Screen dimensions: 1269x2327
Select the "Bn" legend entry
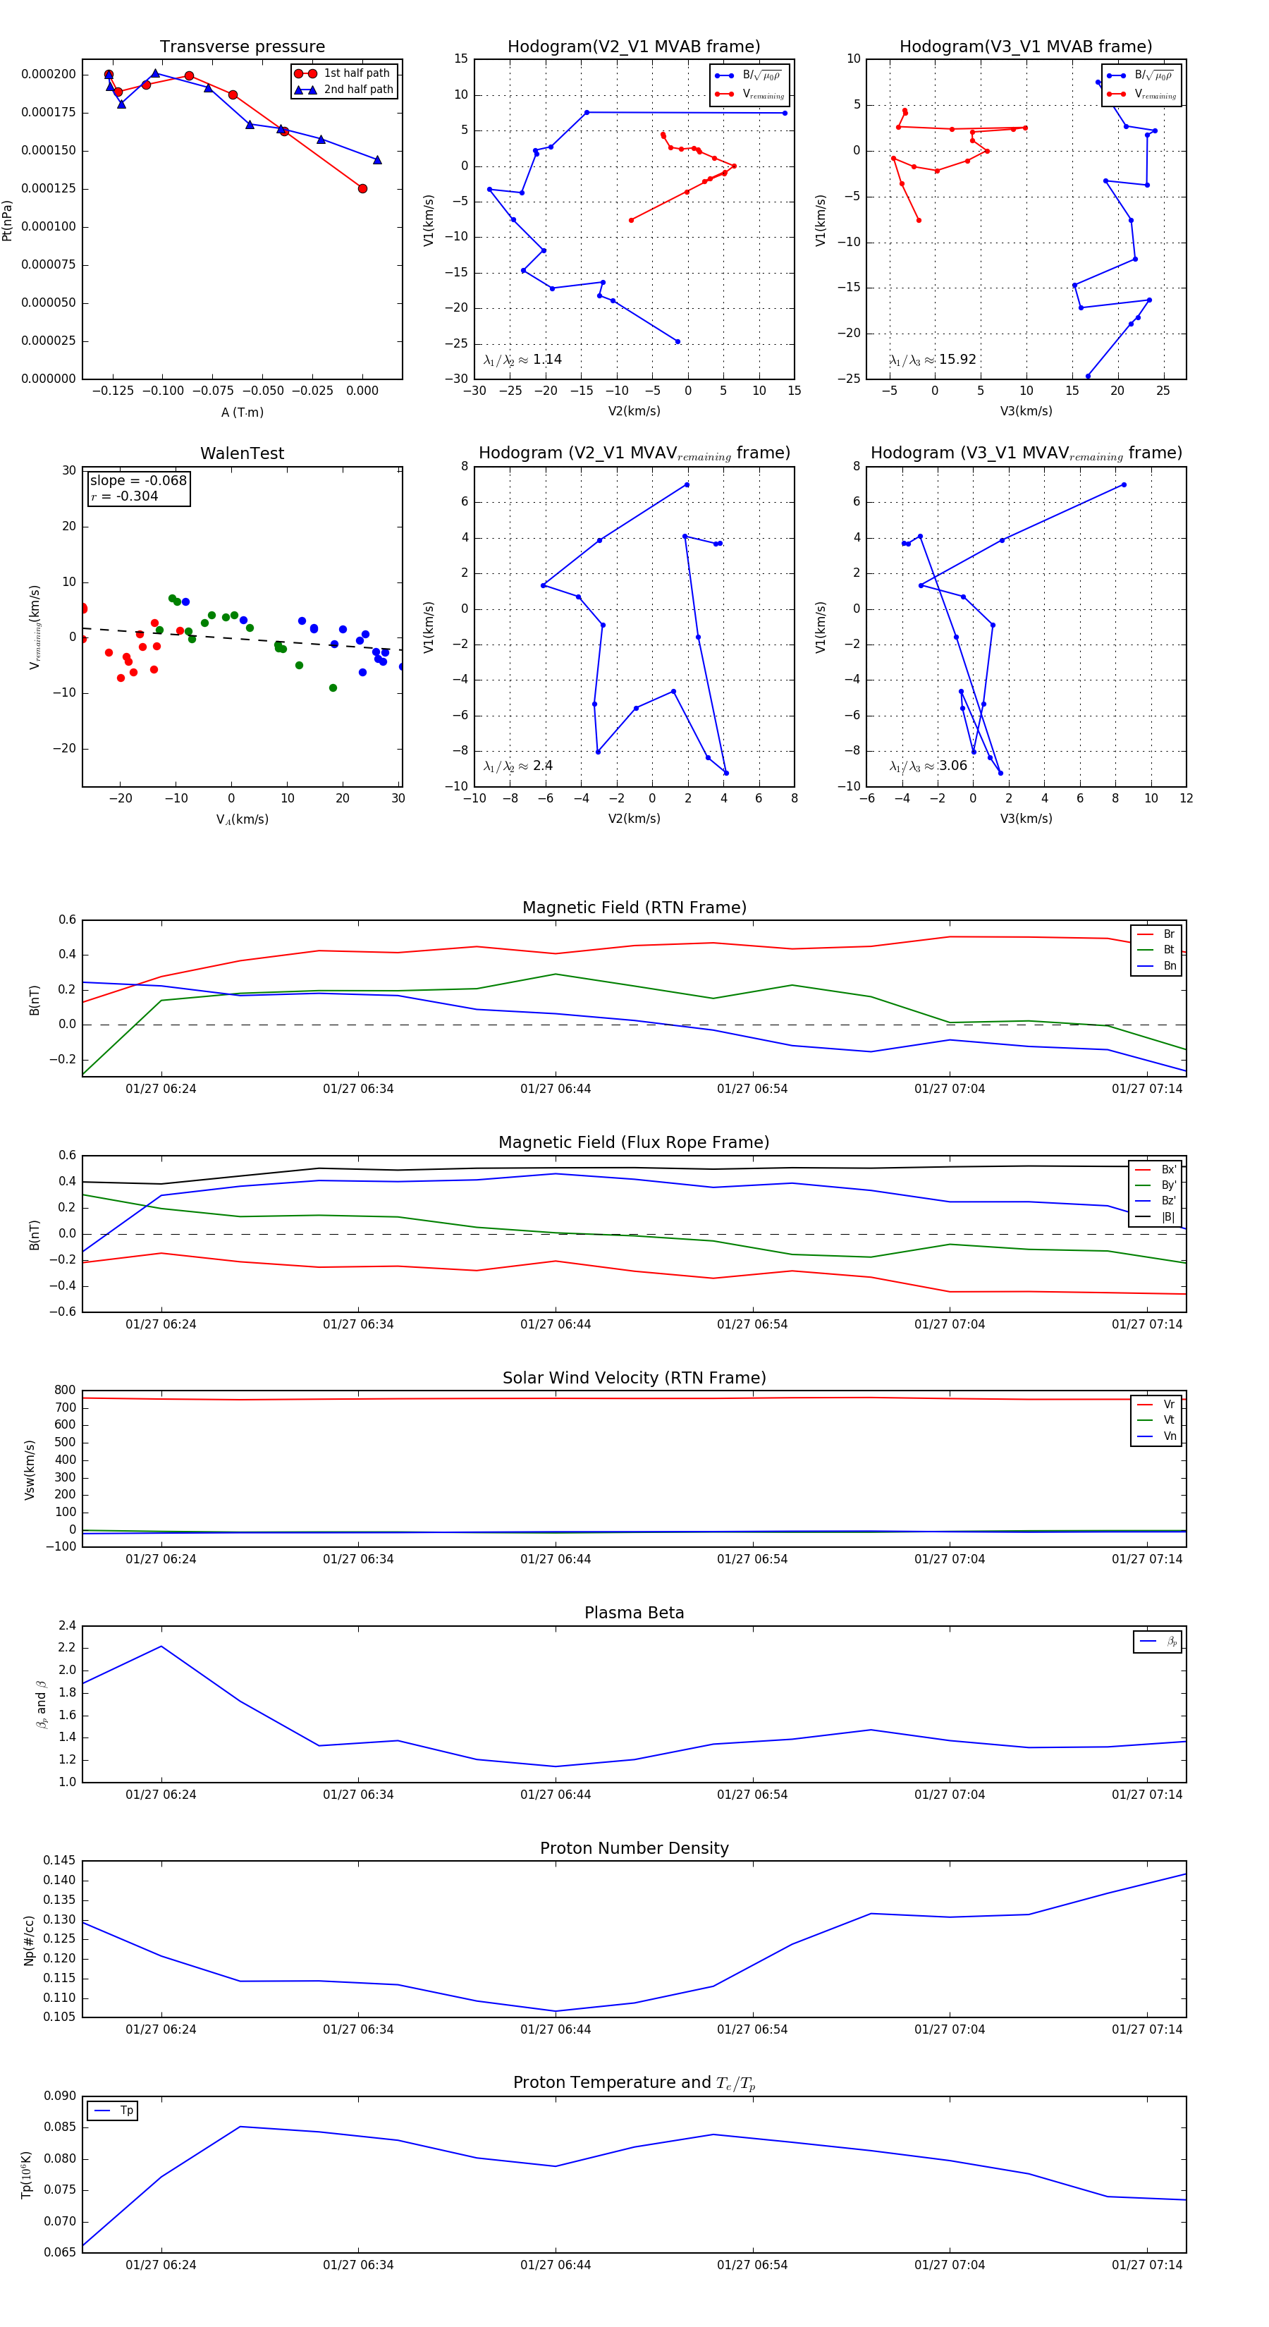1157,965
